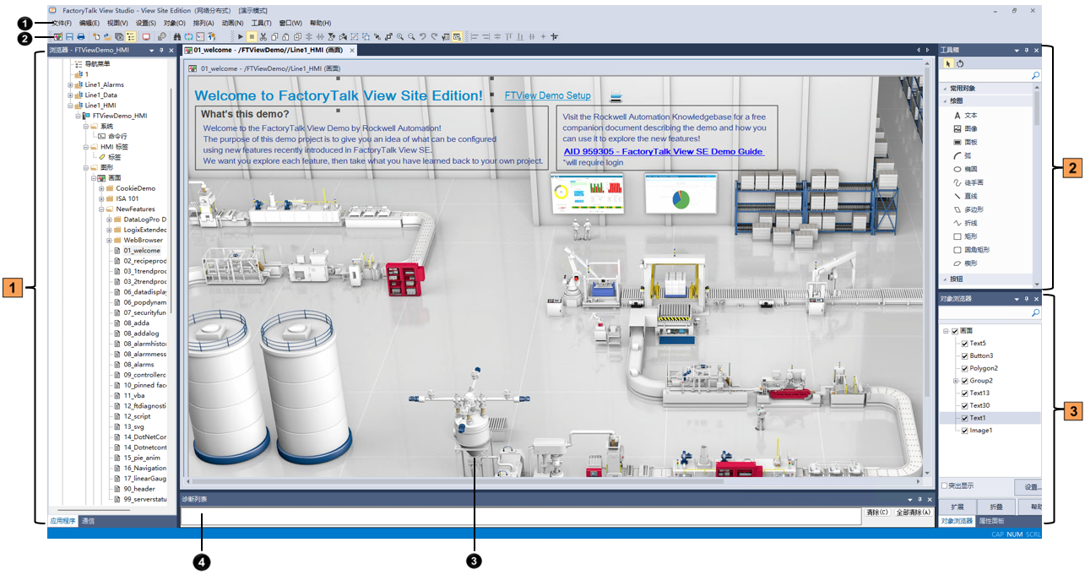Collapse the Line1_HMI tree node
1085x575 pixels.
(x=70, y=105)
